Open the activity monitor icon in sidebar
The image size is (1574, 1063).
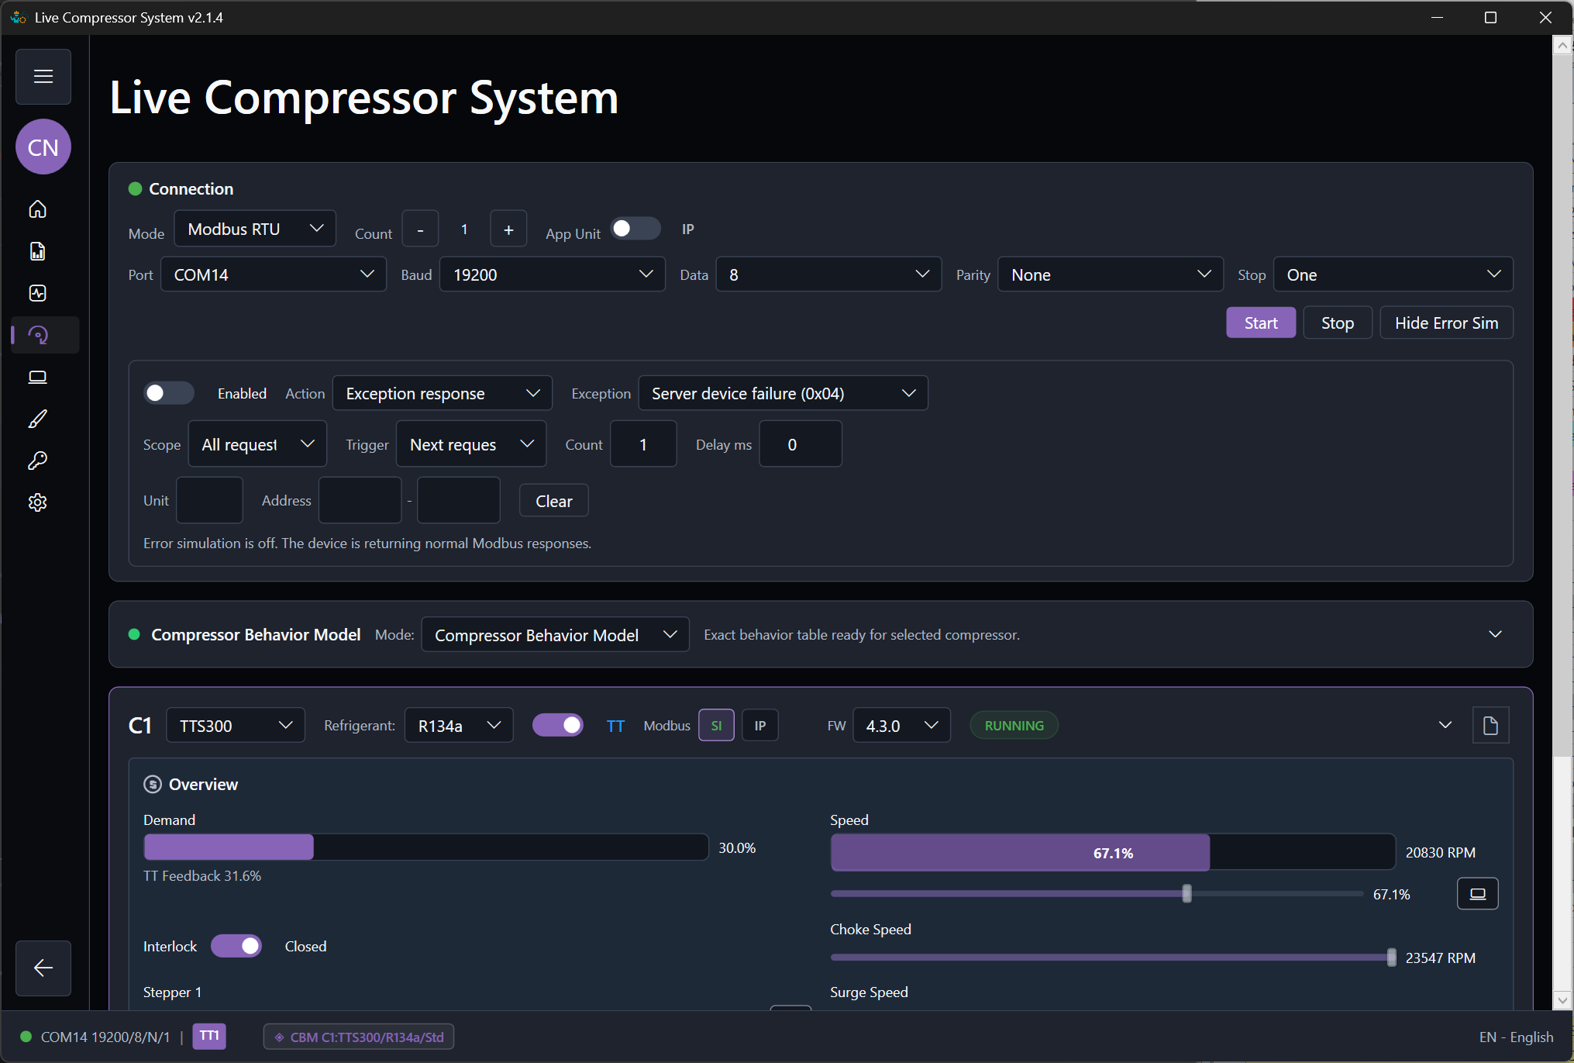[x=37, y=293]
